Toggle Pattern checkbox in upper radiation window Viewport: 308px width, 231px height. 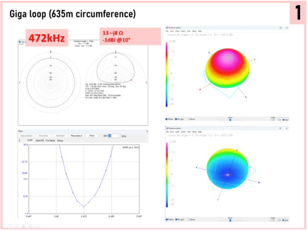tap(167, 119)
